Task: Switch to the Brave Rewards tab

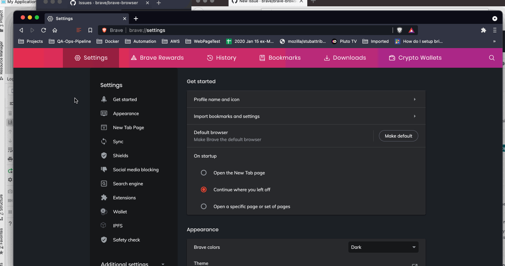Action: tap(157, 58)
